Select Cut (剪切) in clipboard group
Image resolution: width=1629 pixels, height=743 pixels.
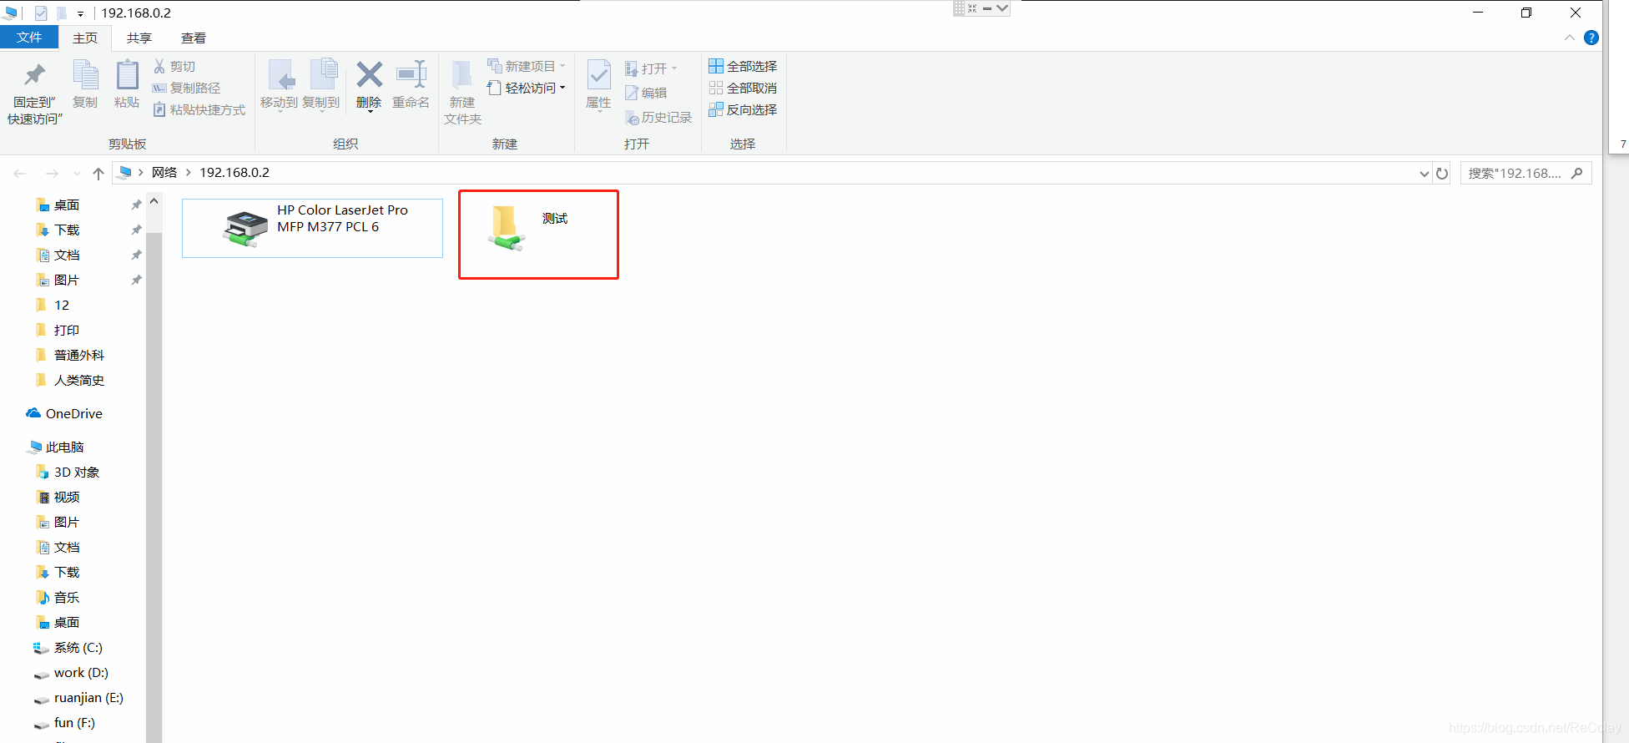pyautogui.click(x=174, y=66)
